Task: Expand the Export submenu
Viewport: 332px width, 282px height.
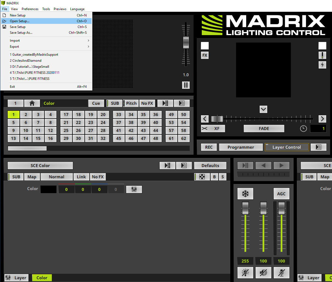Action: pos(46,47)
